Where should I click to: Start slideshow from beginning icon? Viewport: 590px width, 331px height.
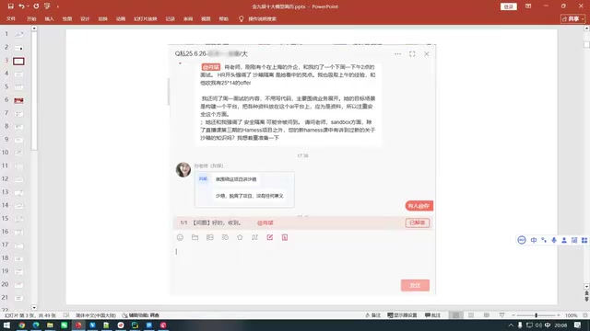pyautogui.click(x=47, y=6)
